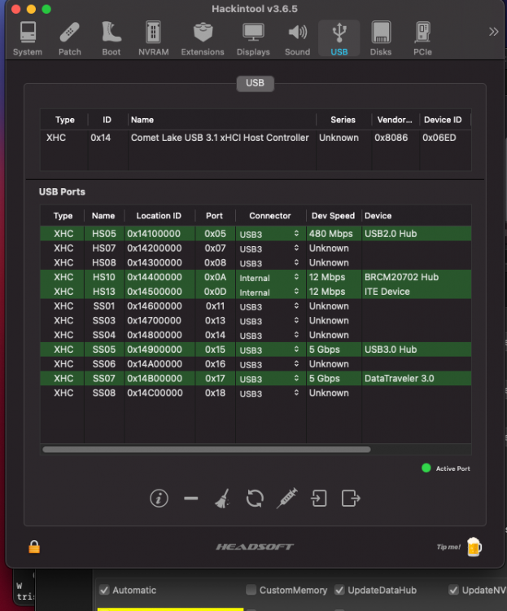Open connector dropdown for SS08 port
The image size is (507, 611).
[x=269, y=393]
